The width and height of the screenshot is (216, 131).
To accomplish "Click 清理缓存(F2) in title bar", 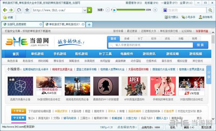I will (134, 3).
